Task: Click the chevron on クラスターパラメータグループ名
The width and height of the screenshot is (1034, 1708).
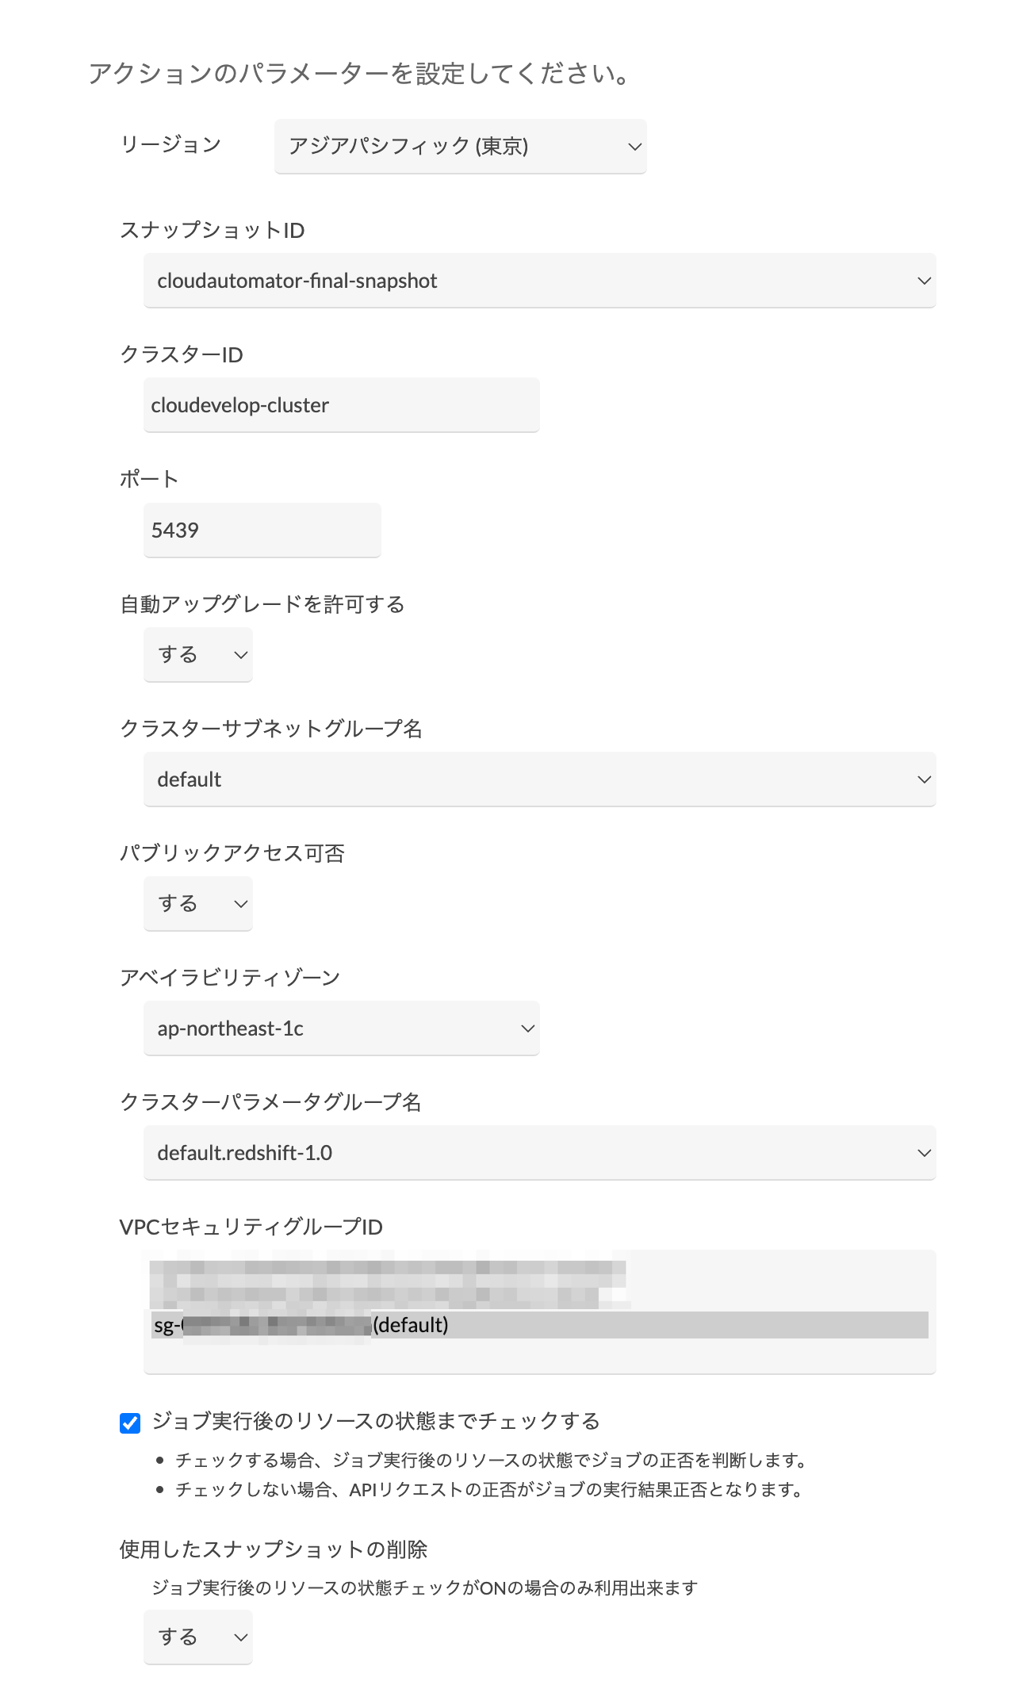Action: (925, 1154)
